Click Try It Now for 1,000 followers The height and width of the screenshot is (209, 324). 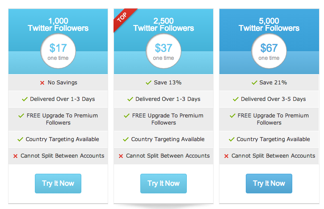point(58,183)
